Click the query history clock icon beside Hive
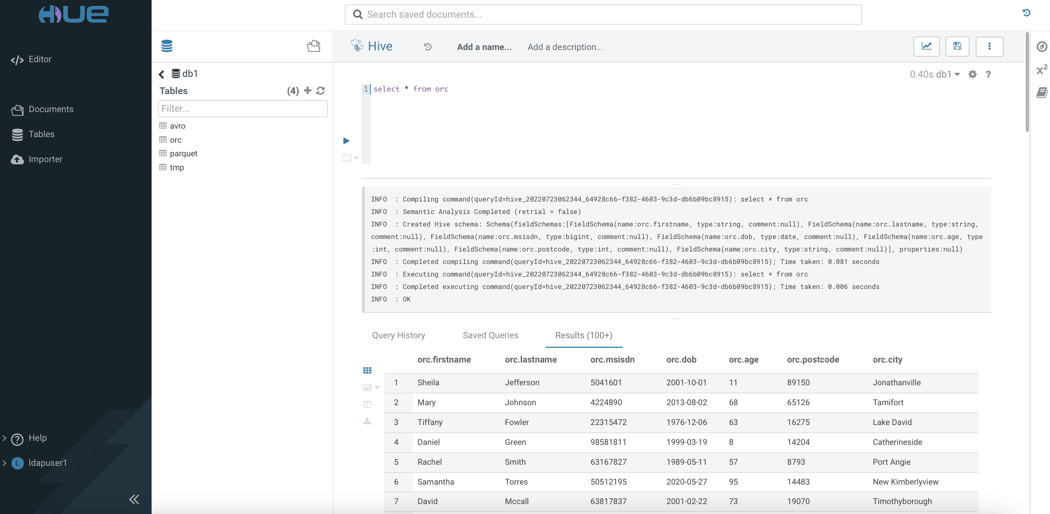 pyautogui.click(x=427, y=47)
